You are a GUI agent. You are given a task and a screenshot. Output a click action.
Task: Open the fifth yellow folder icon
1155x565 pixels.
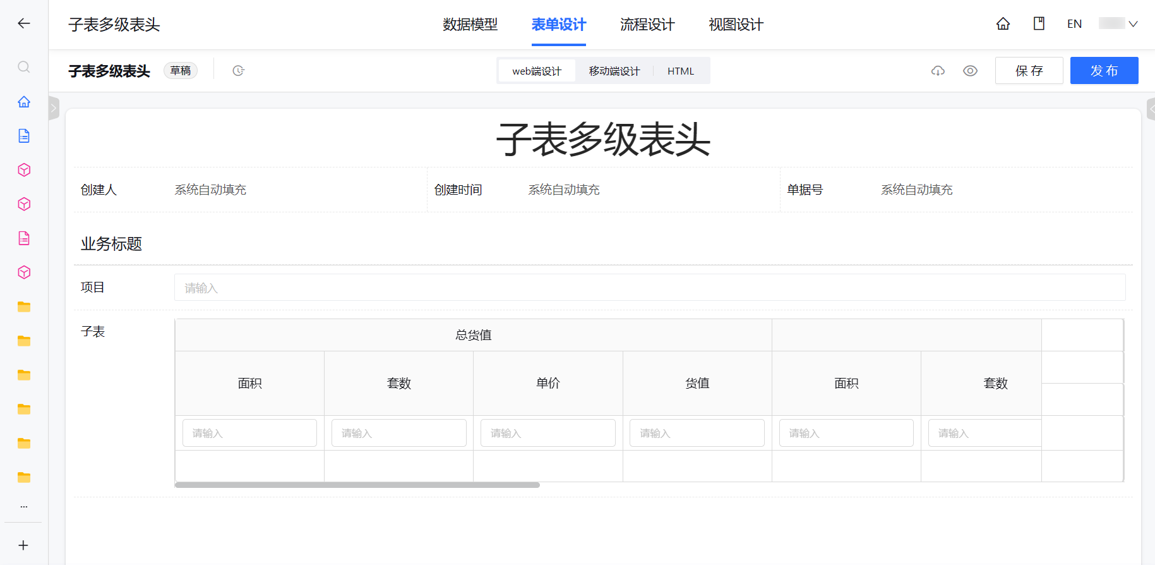click(x=24, y=443)
